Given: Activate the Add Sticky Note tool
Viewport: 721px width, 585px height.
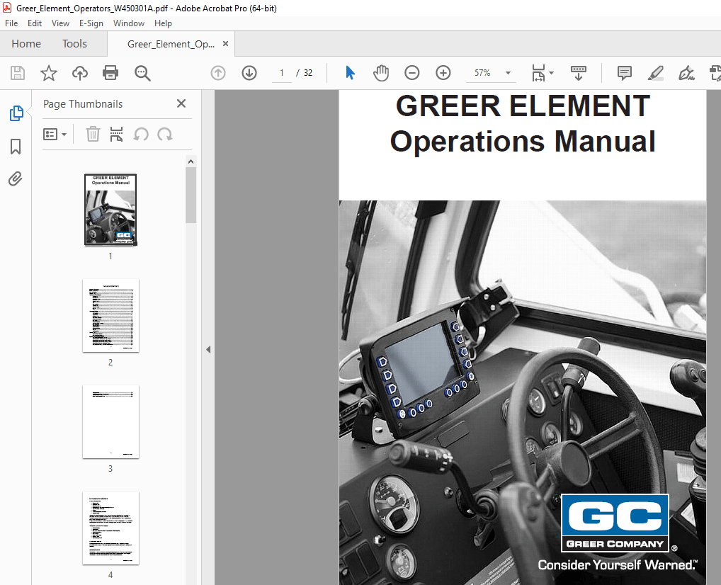Looking at the screenshot, I should (624, 73).
